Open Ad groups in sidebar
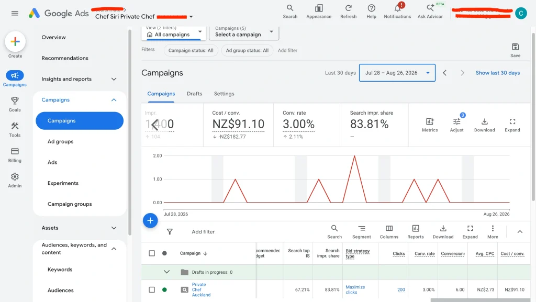536x302 pixels. point(61,141)
